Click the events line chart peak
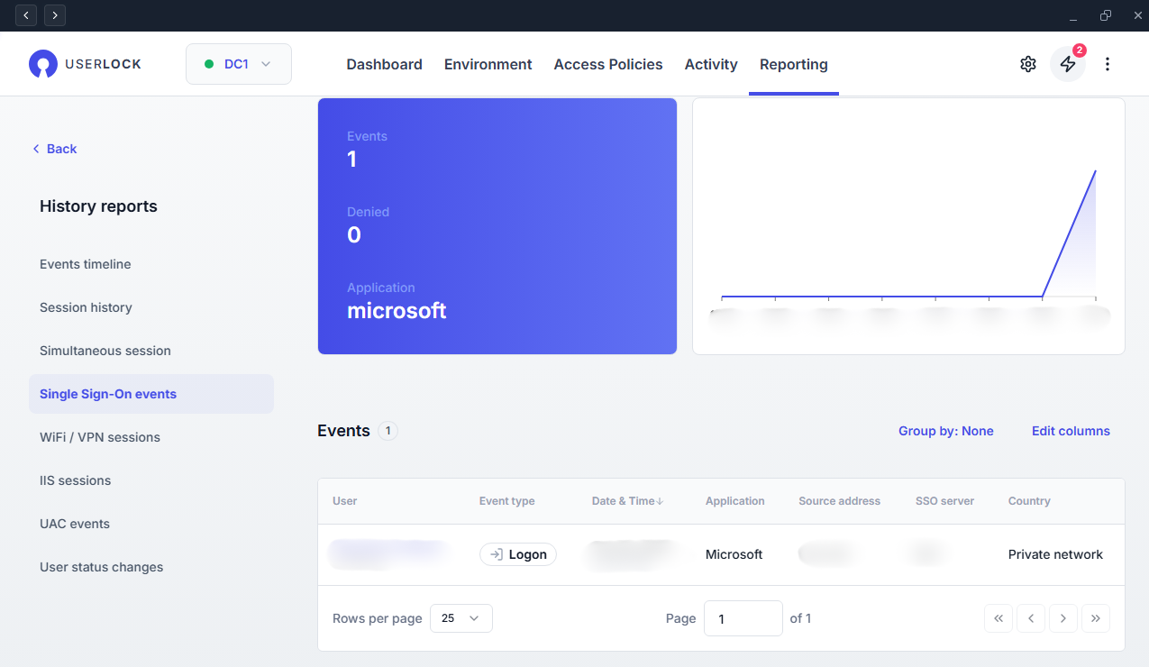The width and height of the screenshot is (1149, 667). 1095,170
